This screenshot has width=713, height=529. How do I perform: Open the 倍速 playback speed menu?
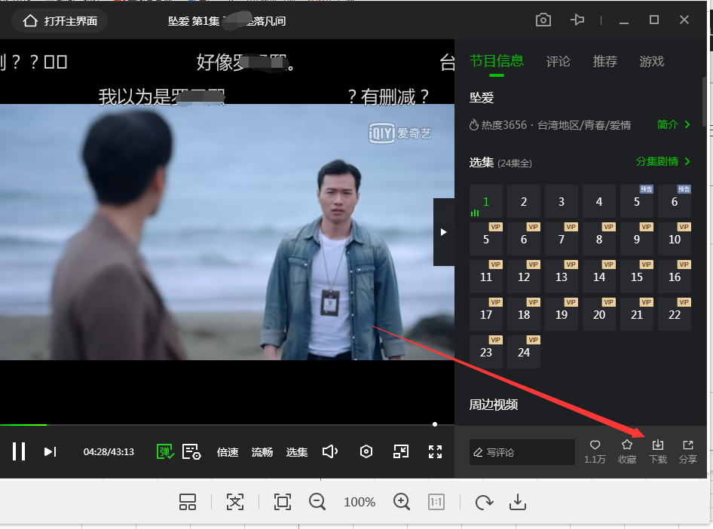click(x=228, y=452)
